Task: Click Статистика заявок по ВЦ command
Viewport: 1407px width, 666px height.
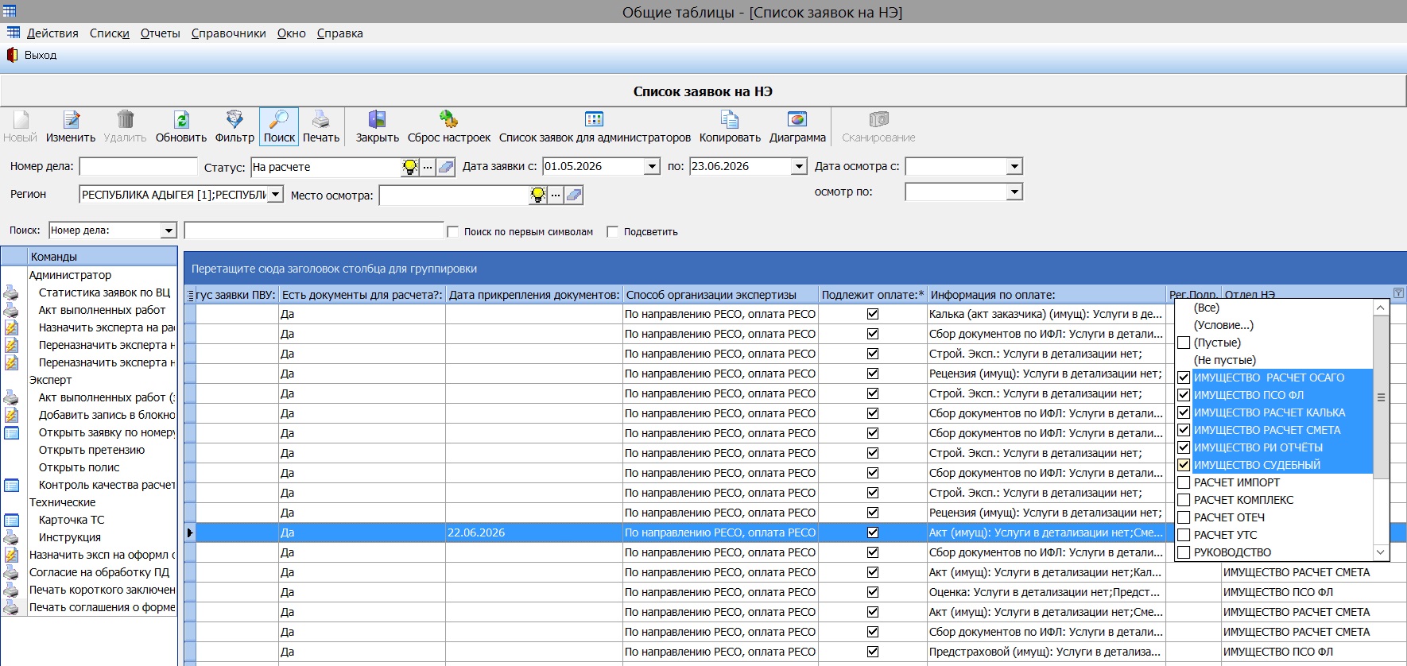Action: click(104, 292)
